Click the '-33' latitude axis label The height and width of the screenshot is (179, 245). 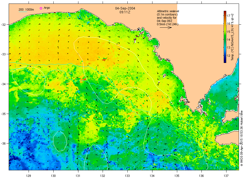[4, 54]
